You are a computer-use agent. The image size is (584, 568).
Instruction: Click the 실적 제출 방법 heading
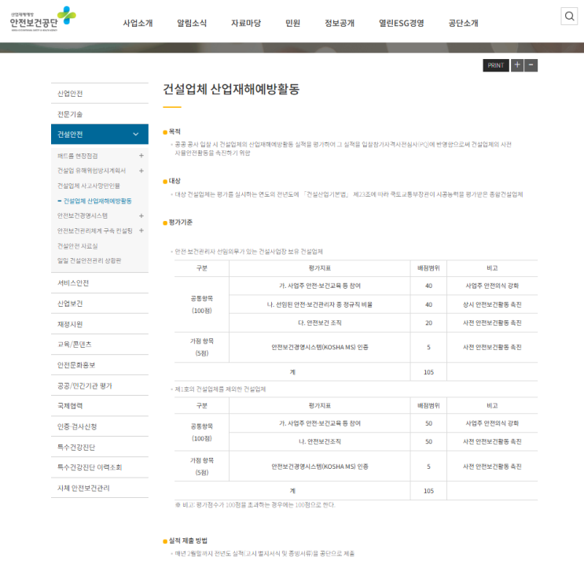coord(188,540)
